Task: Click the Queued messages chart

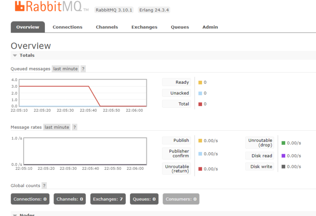Action: (x=83, y=93)
